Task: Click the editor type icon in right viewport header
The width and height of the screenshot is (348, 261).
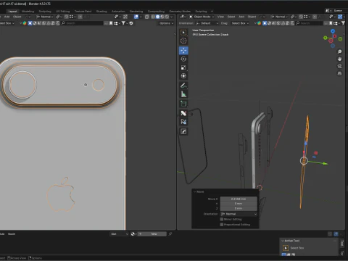Action: click(183, 17)
